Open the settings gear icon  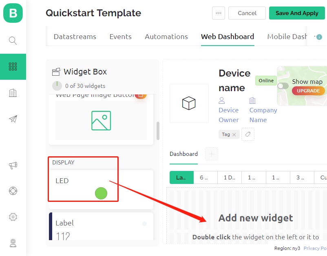point(13,217)
